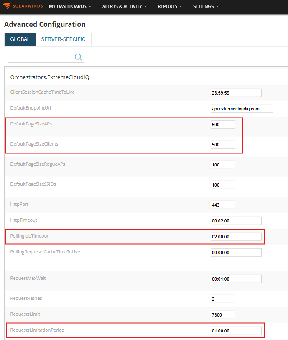Click the configuration search field
288x340 pixels.
46,57
